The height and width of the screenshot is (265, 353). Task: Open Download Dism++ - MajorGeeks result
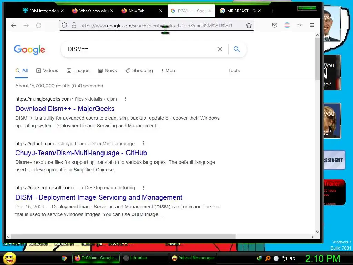65,109
